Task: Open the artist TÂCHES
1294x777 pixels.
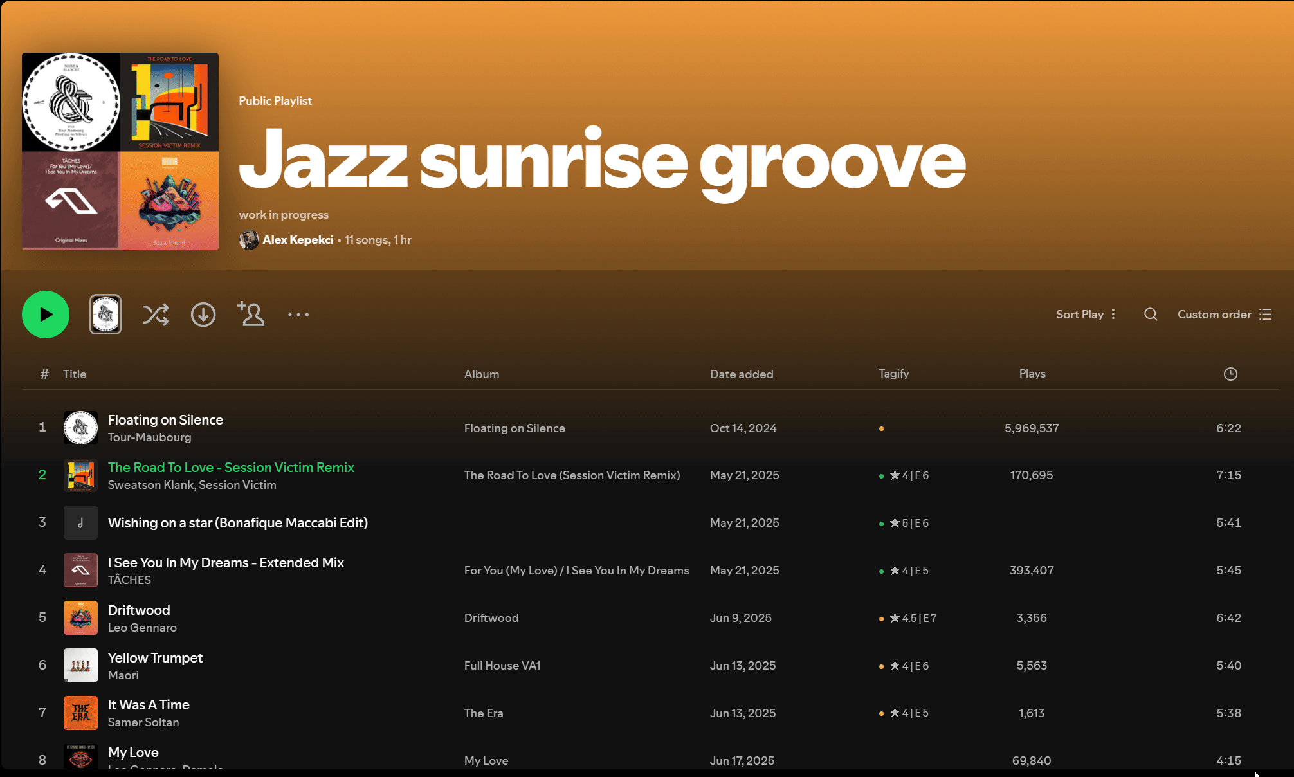Action: coord(129,580)
